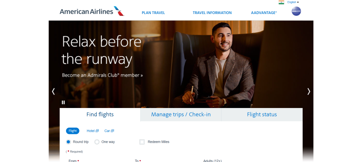Click the Flight pill button
The image size is (360, 162).
(72, 131)
